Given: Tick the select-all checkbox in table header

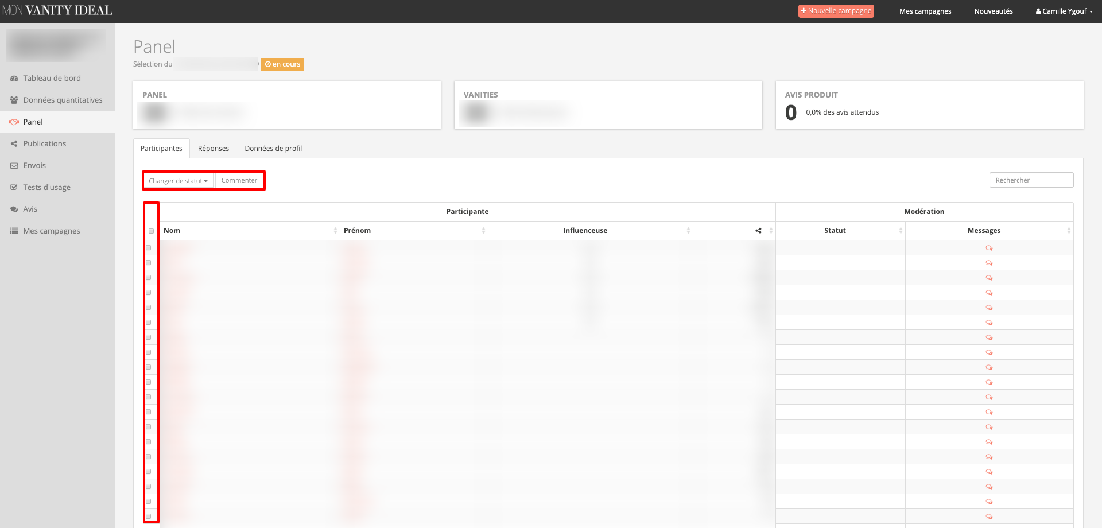Looking at the screenshot, I should click(152, 231).
